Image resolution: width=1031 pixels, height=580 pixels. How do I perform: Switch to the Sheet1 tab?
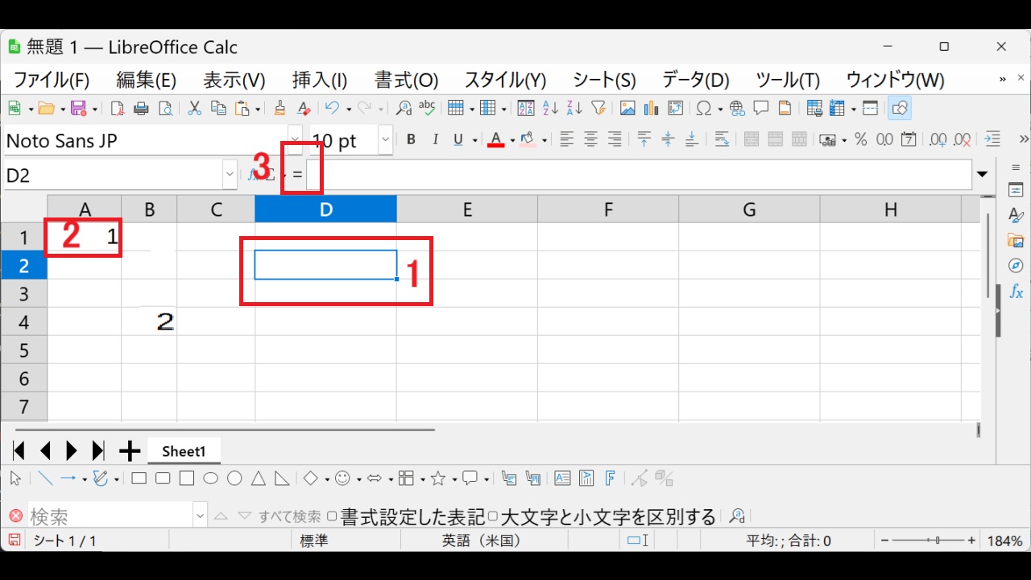point(184,450)
